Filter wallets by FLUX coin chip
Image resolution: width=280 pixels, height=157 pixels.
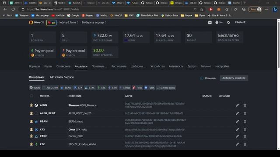pyautogui.click(x=150, y=88)
